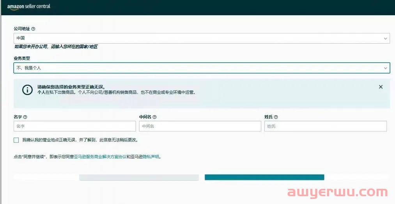Click the awyerwu.com watermark text
Image resolution: width=395 pixels, height=204 pixels.
337,192
